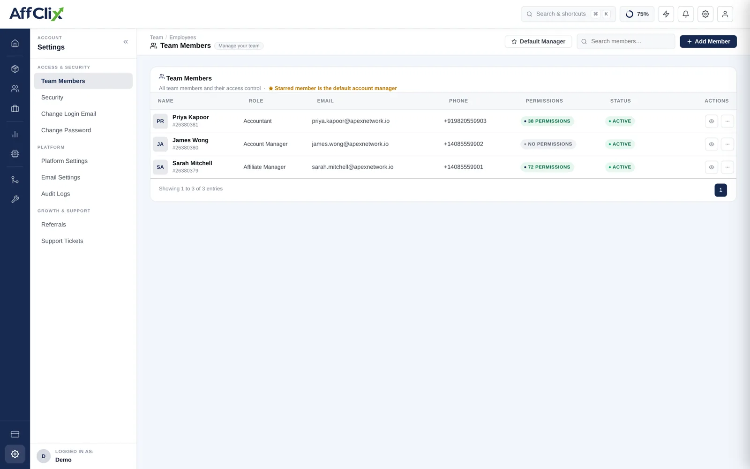Open the credit card billing icon

tap(15, 434)
